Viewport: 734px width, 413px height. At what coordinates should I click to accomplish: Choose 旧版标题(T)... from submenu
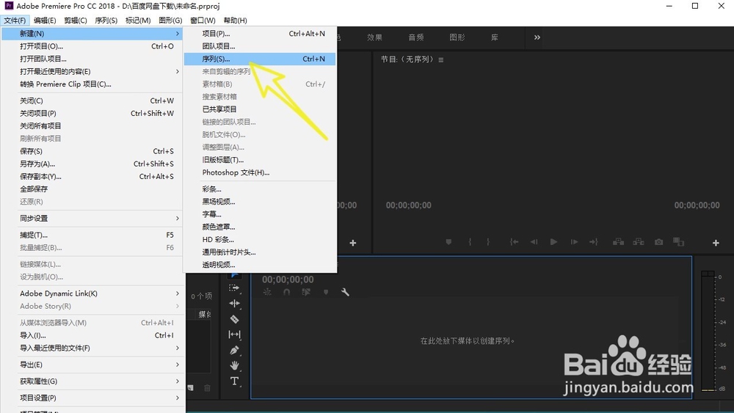pyautogui.click(x=260, y=160)
